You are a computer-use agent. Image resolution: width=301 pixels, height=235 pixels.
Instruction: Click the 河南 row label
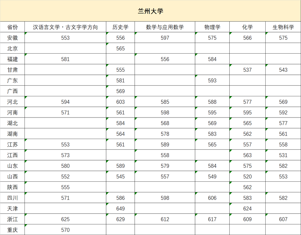(13, 112)
